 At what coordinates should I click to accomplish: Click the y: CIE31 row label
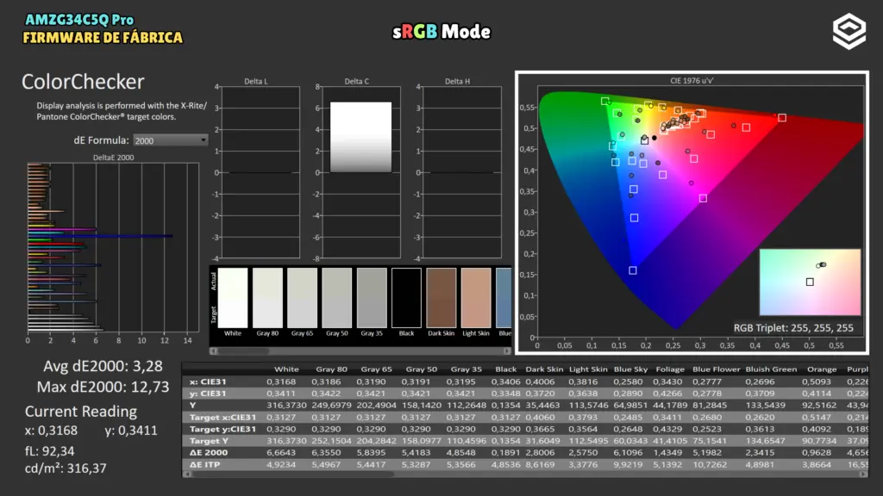(x=208, y=394)
